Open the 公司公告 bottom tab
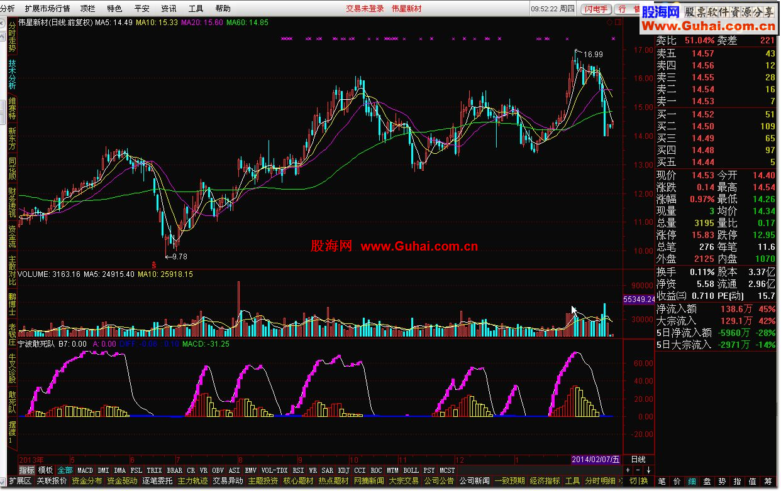The width and height of the screenshot is (781, 491). 439,481
